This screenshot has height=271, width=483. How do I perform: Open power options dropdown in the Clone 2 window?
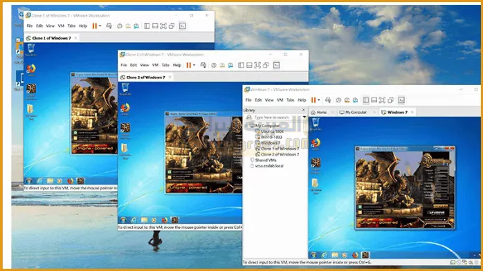[194, 65]
